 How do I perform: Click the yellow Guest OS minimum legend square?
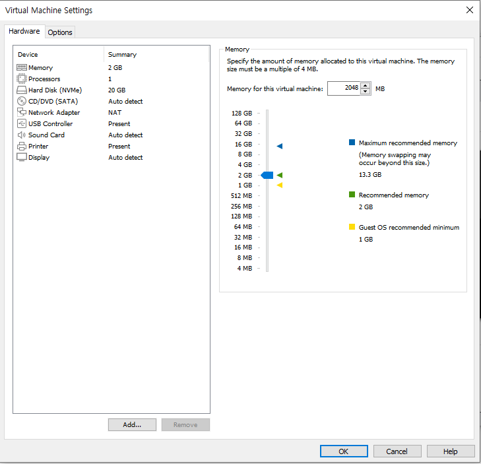click(x=352, y=227)
